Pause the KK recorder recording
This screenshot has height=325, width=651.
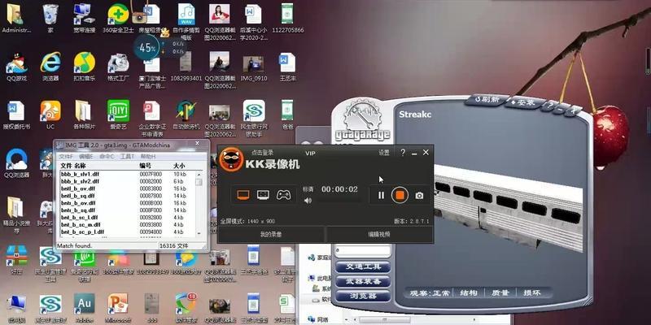[381, 195]
